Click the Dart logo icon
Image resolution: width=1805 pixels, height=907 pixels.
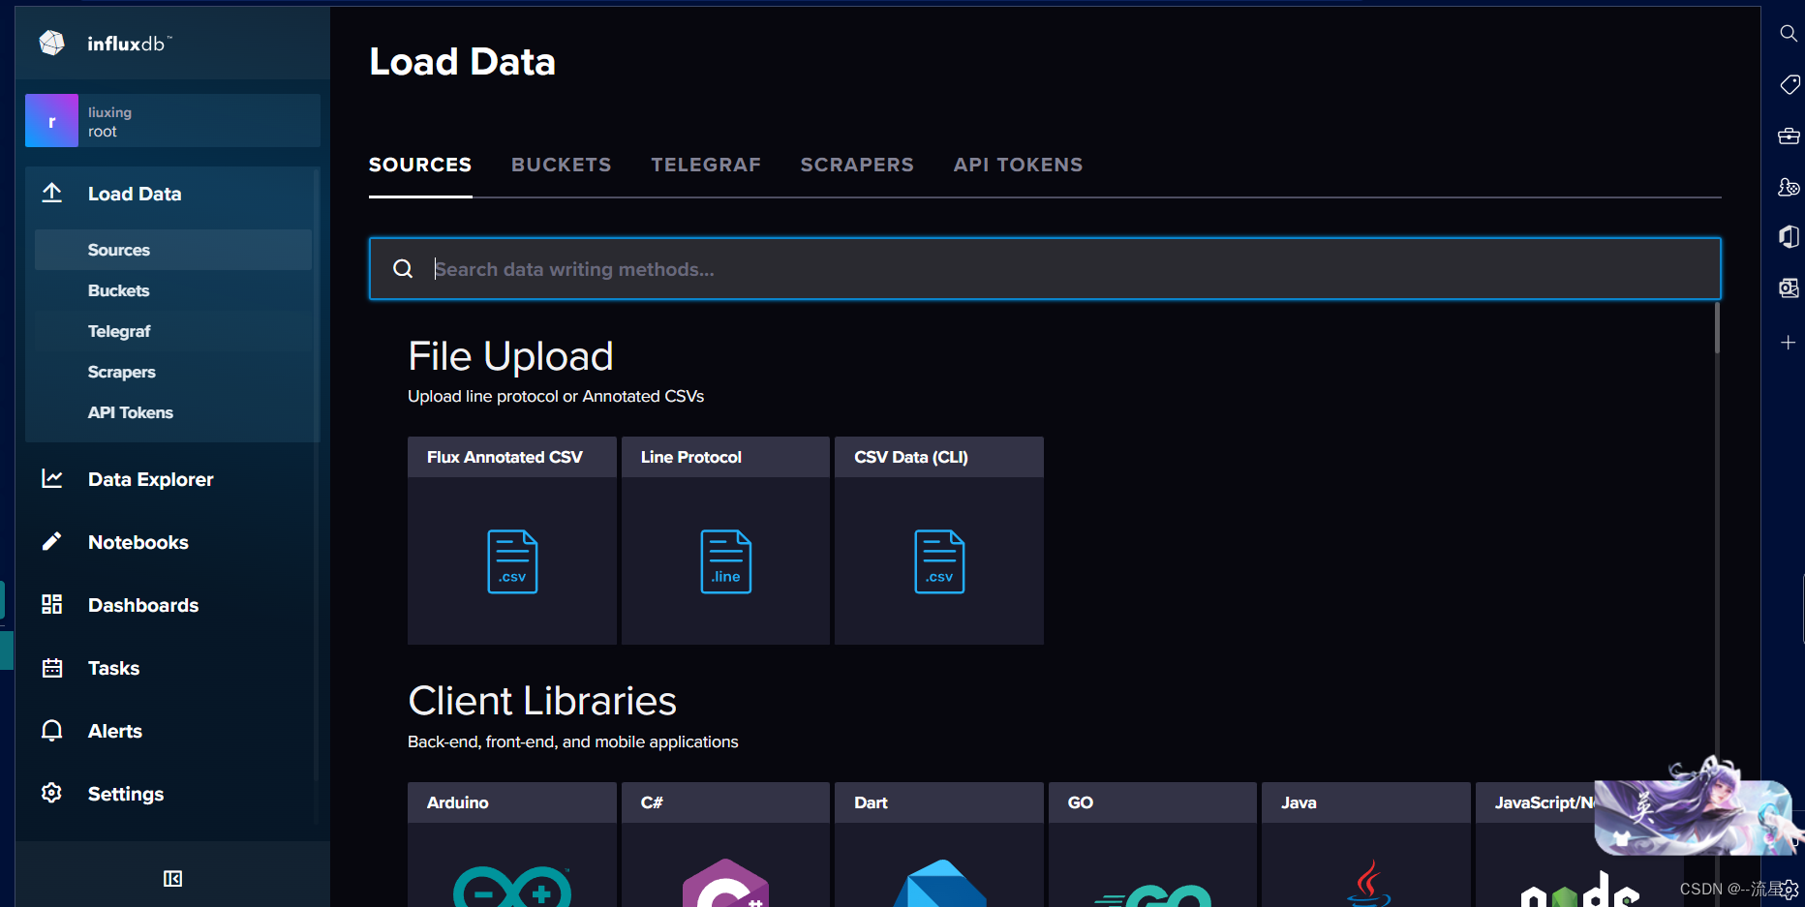pos(939,883)
